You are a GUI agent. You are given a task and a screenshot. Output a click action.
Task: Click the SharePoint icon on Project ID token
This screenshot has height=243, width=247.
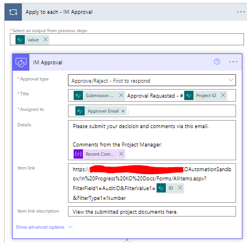coord(189,95)
